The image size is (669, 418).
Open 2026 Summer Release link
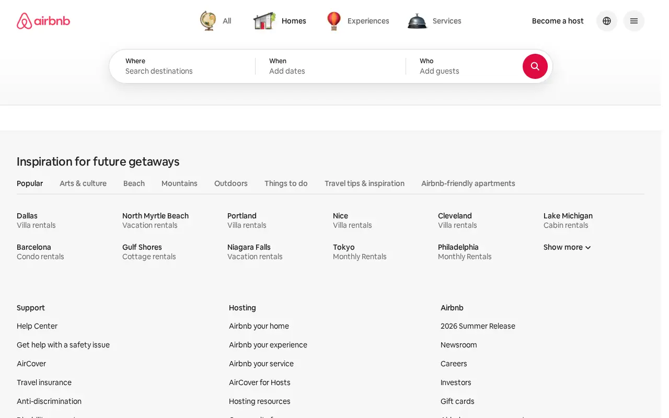click(478, 326)
